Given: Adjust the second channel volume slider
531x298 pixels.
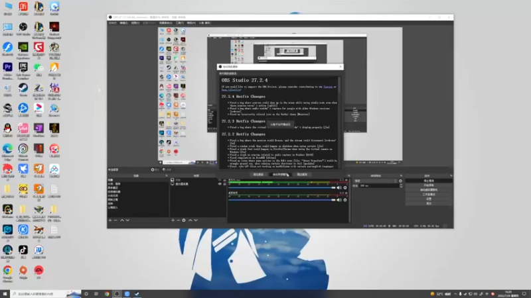Looking at the screenshot, I should click(282, 200).
